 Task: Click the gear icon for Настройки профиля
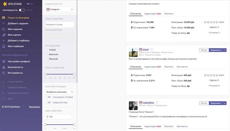[x=4, y=62]
